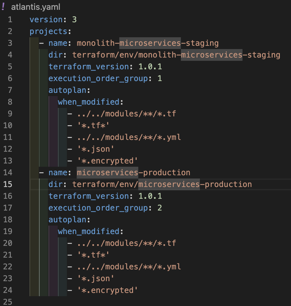Image resolution: width=291 pixels, height=306 pixels.
Task: Click line number 15 in the gutter
Action: 8,184
